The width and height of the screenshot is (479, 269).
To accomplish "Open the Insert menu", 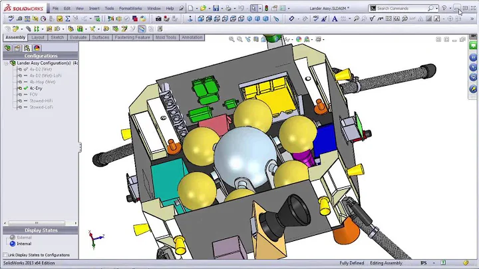I will (x=94, y=8).
